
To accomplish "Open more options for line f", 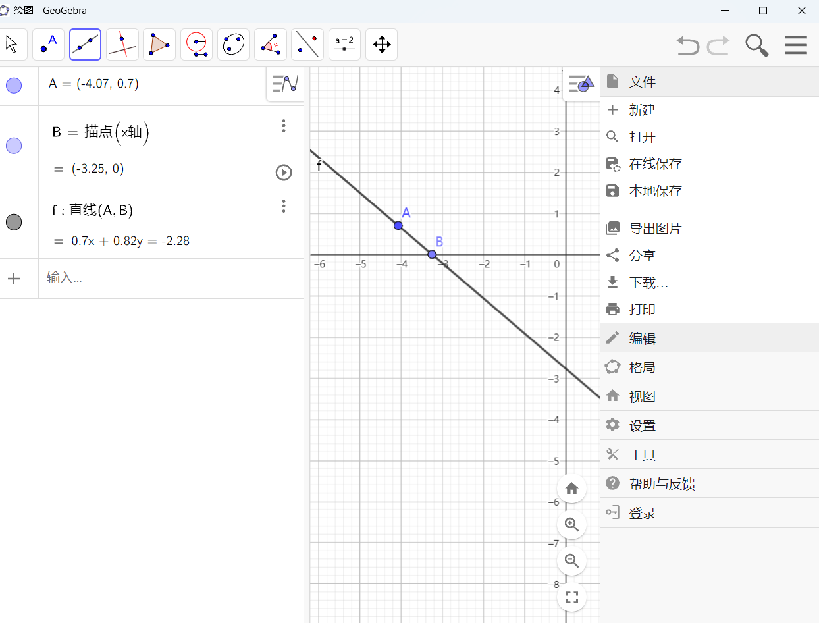I will click(284, 206).
